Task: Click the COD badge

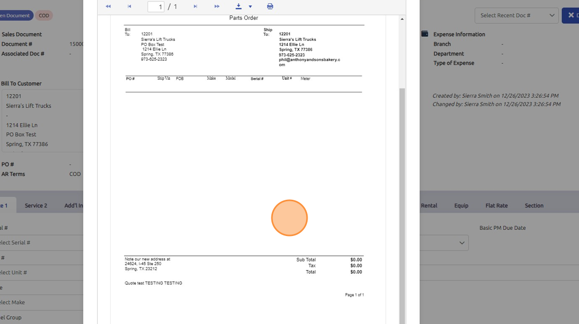Action: pos(44,16)
